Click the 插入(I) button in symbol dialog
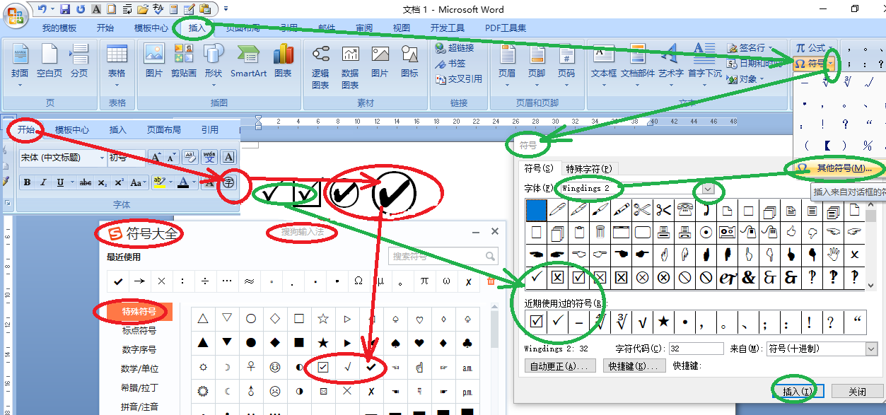Screen dimensions: 886x415 pyautogui.click(x=798, y=391)
